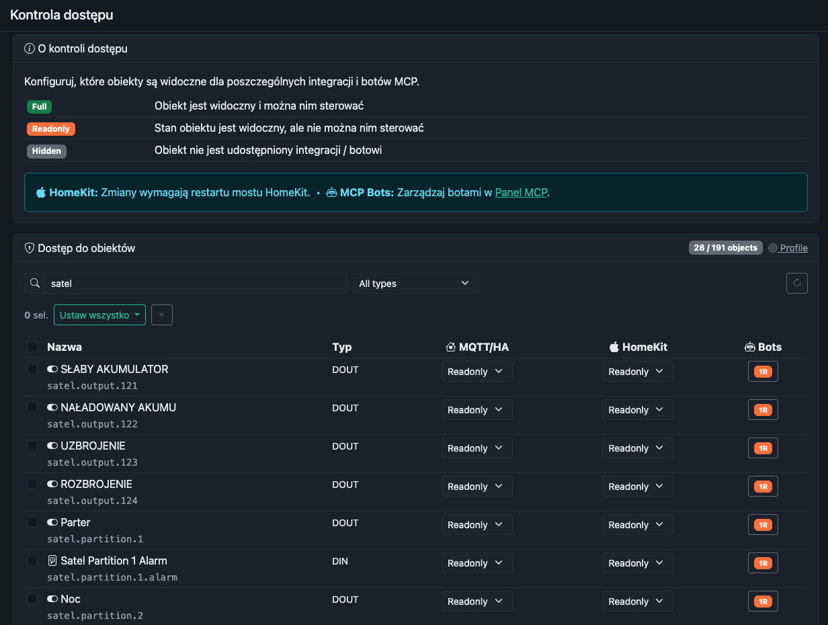
Task: Open HomeKit dropdown for NAŁADOWANY AKUMU
Action: [638, 410]
